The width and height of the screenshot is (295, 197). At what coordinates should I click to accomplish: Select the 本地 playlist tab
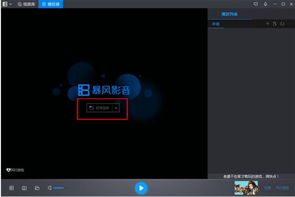click(x=216, y=24)
